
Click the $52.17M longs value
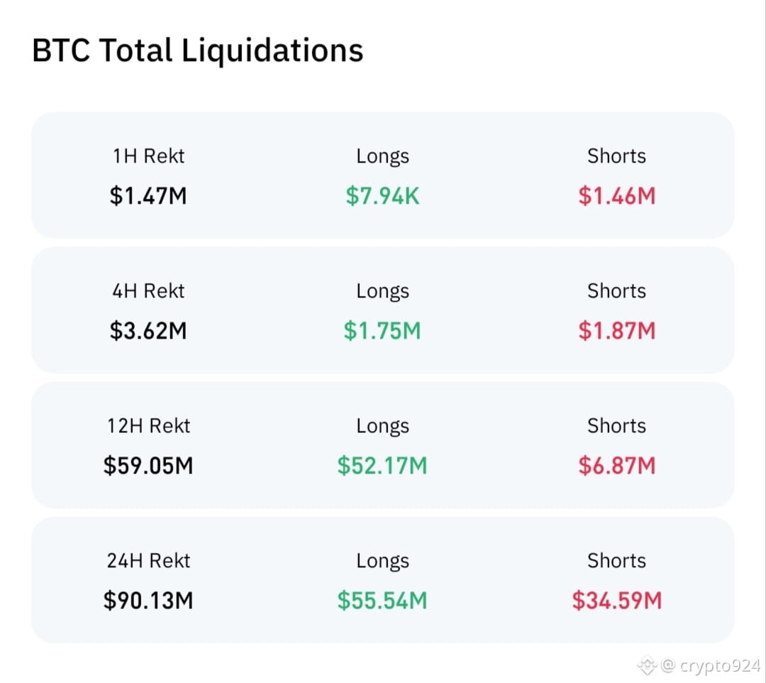[x=382, y=466]
